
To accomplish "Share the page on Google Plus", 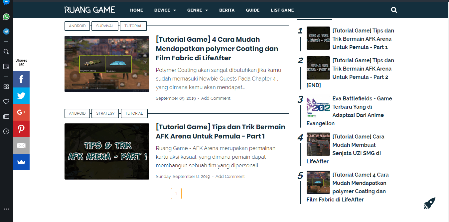I will point(21,112).
